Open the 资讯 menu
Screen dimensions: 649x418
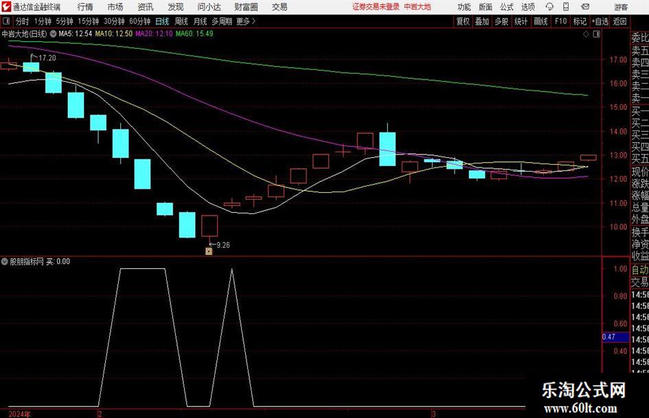(x=146, y=7)
